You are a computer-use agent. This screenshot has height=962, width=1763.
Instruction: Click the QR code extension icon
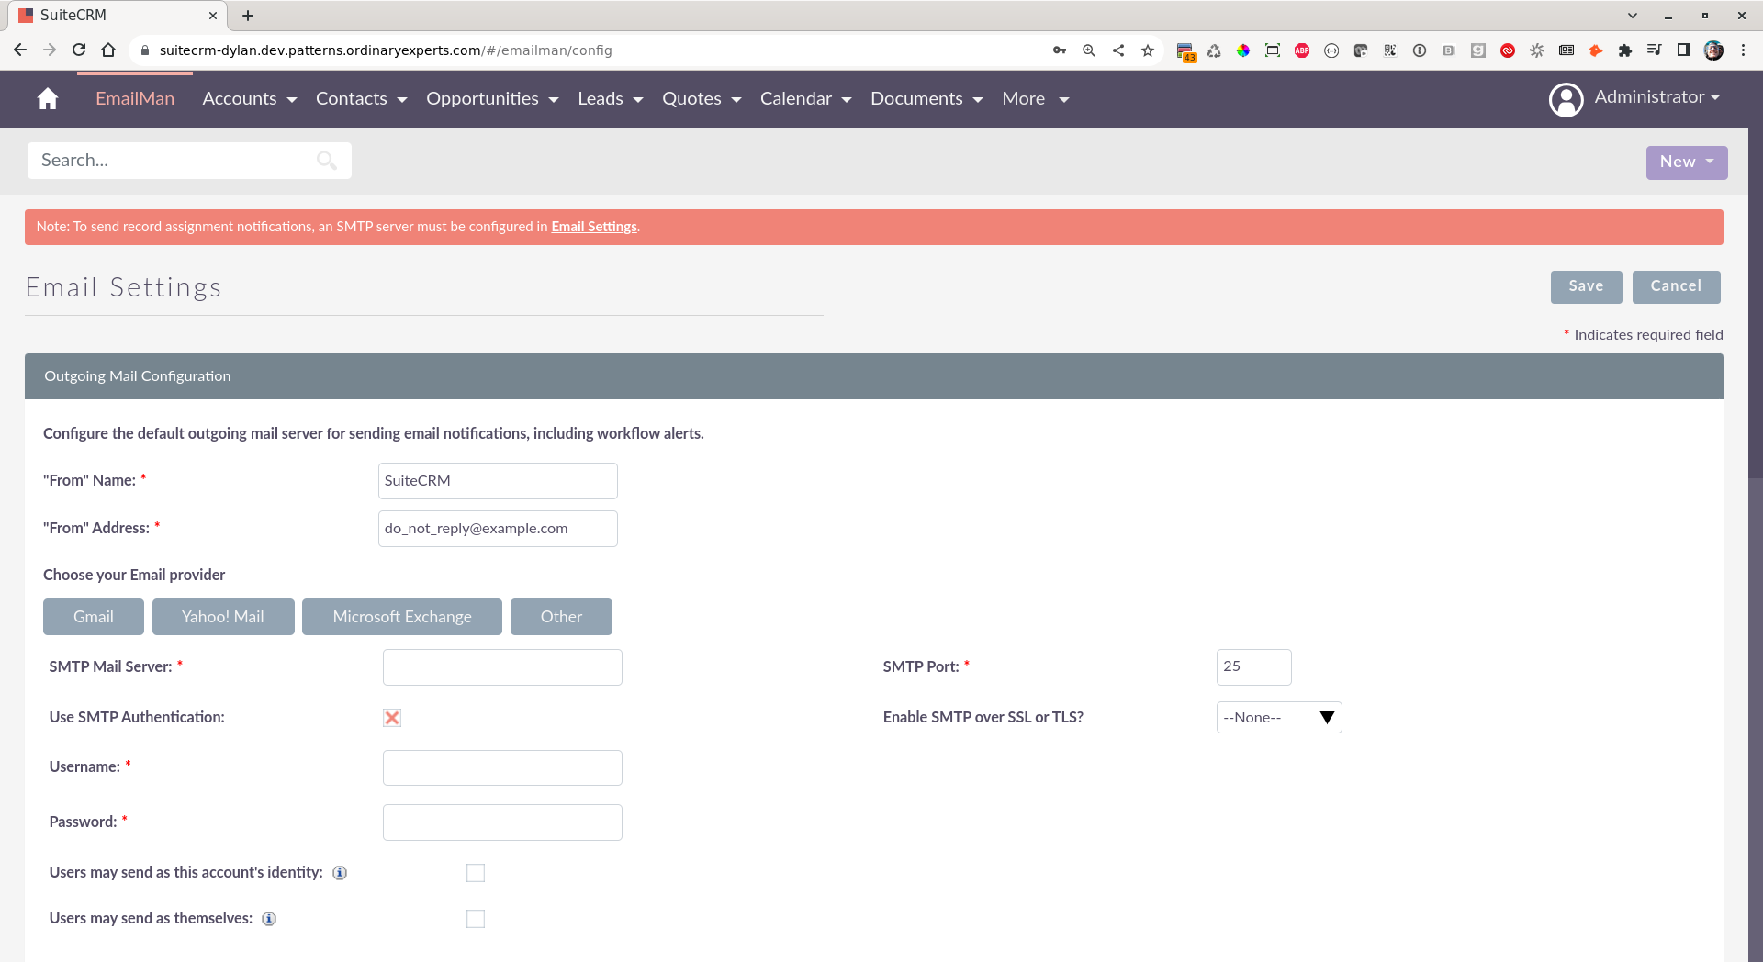coord(1390,50)
